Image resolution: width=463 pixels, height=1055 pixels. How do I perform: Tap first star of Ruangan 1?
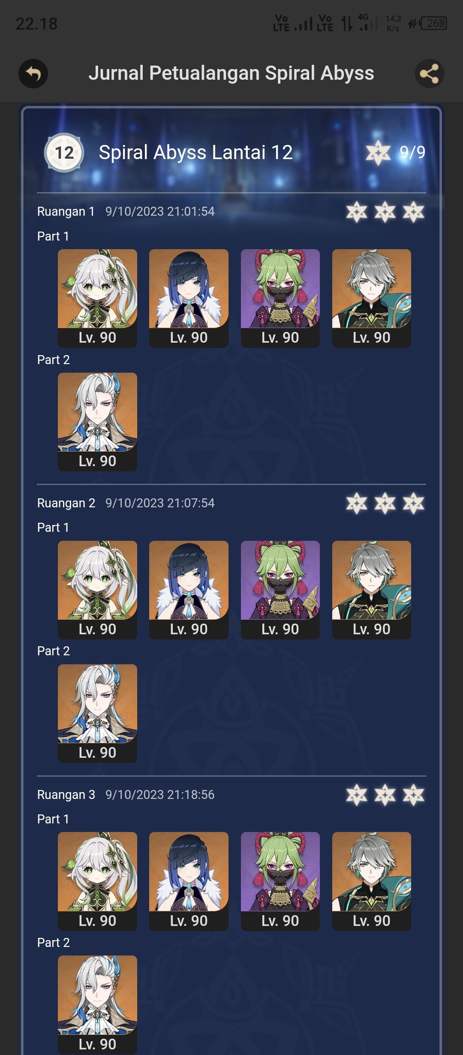357,212
